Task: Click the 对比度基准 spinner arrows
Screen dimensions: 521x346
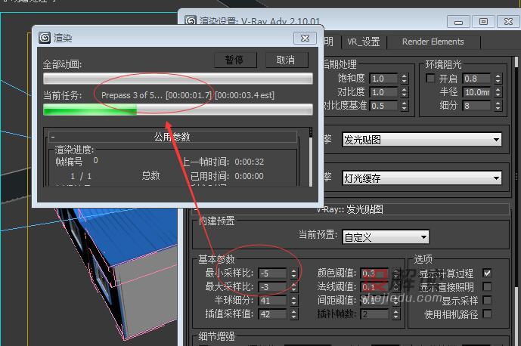Action: point(404,106)
